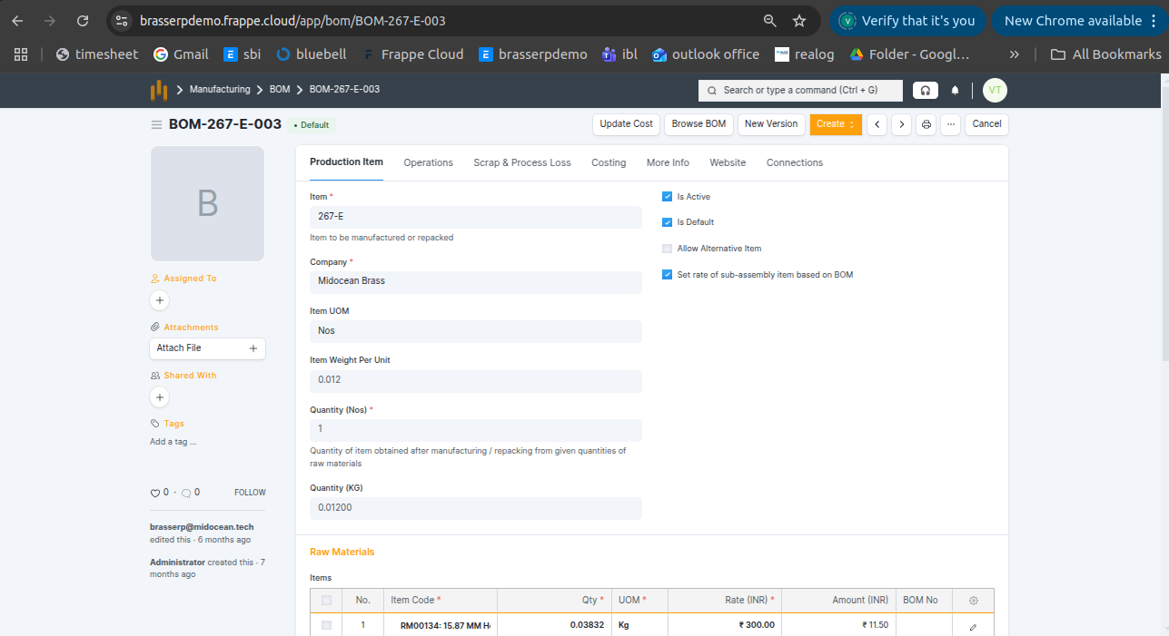
Task: Switch to the Operations tab
Action: click(428, 163)
